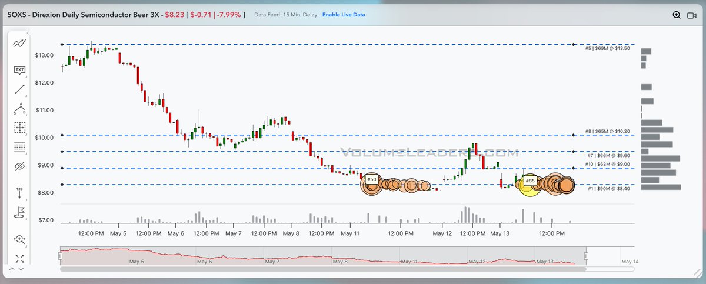Collapse toolbar with the up chevron
Image resolution: width=706 pixels, height=284 pixels.
point(12,269)
